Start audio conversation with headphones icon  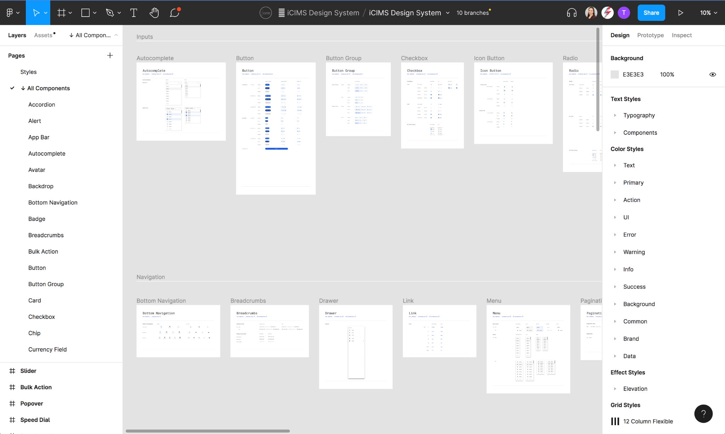point(571,13)
